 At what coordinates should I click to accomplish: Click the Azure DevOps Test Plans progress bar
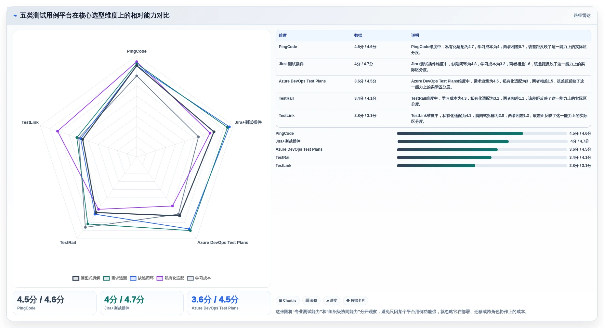pyautogui.click(x=482, y=150)
